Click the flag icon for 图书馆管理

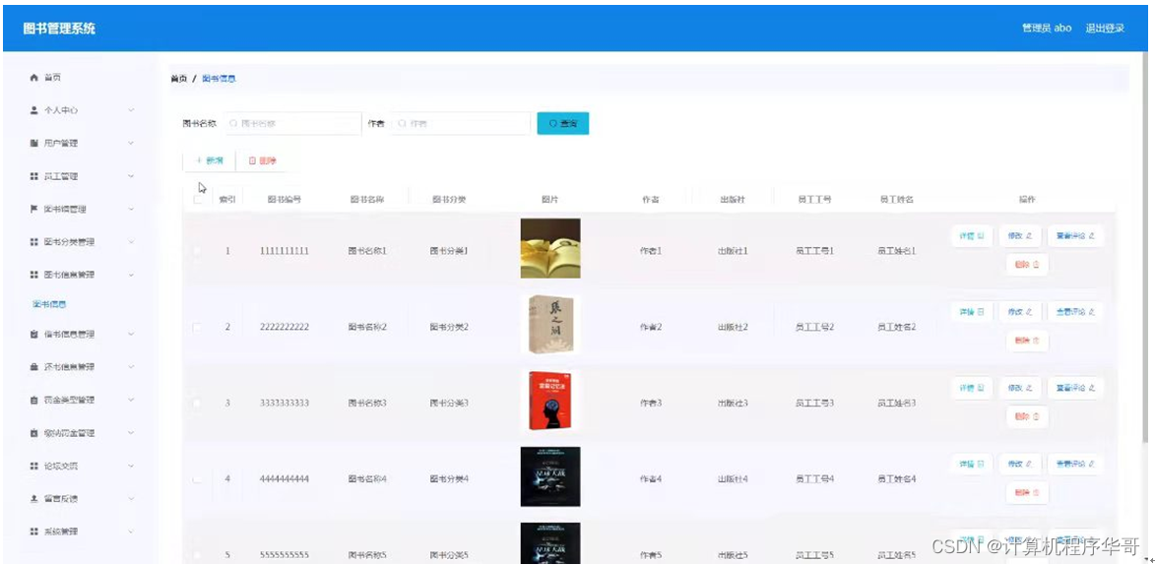point(33,210)
